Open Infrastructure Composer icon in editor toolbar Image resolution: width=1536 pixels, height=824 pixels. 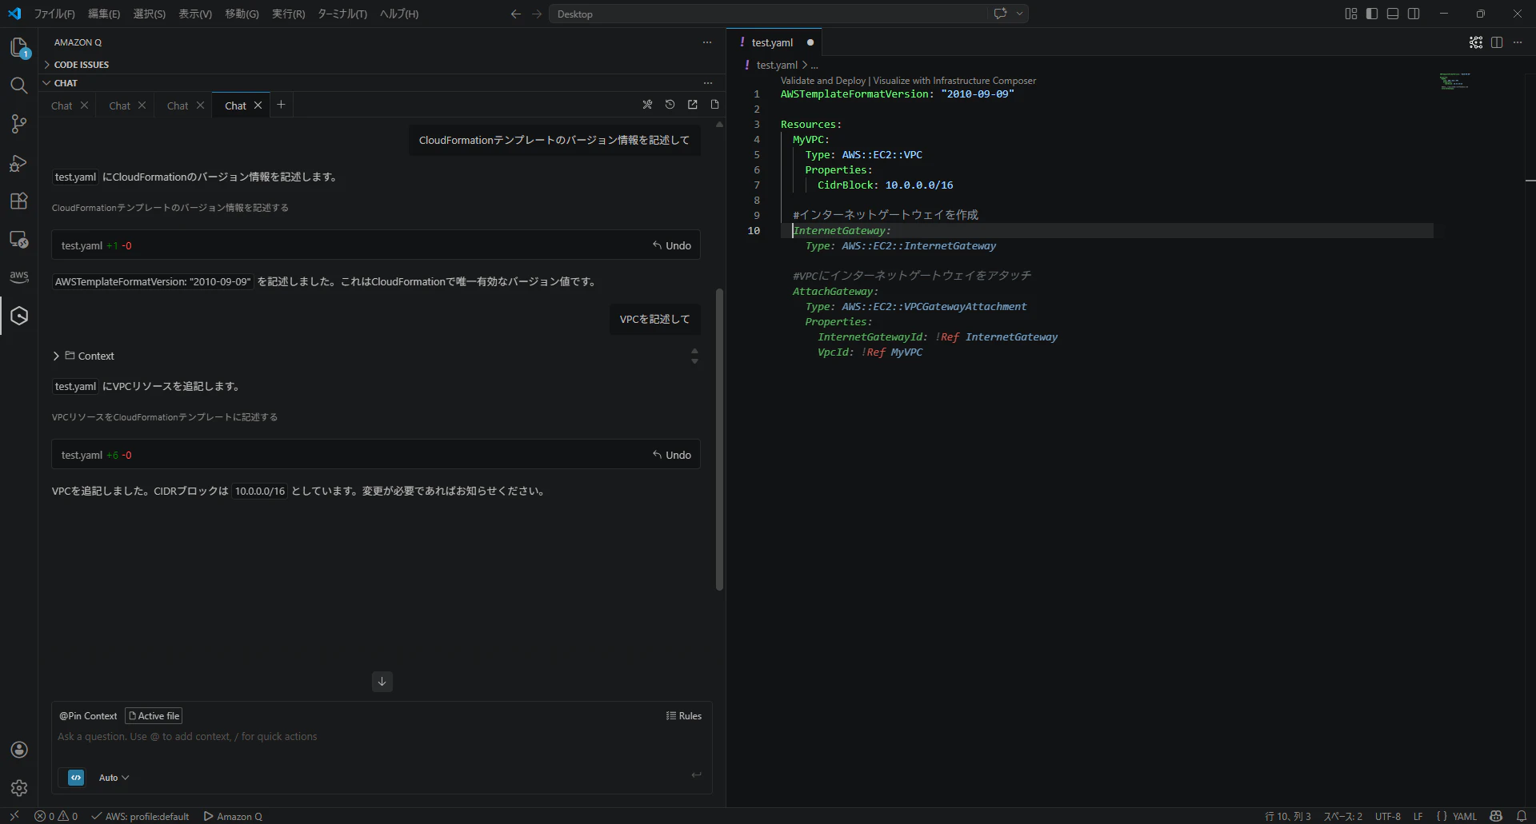[x=1476, y=42]
